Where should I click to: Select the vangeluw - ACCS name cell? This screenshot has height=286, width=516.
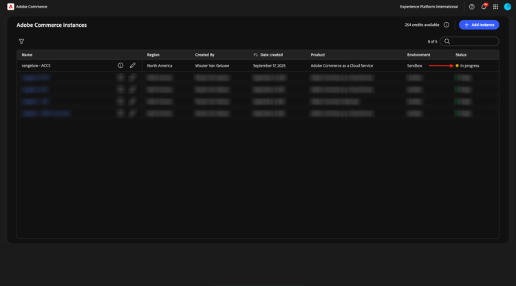pos(36,65)
